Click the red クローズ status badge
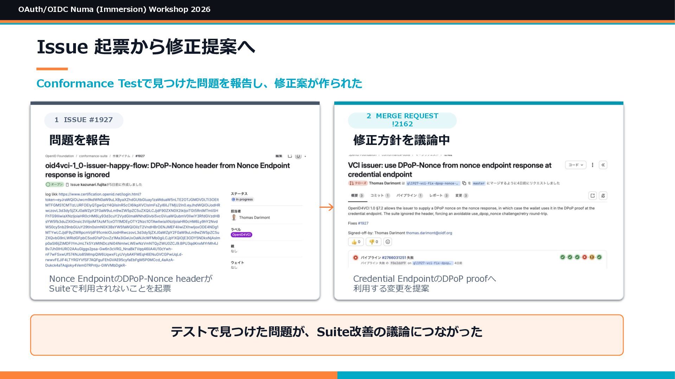The image size is (675, 379). point(358,183)
